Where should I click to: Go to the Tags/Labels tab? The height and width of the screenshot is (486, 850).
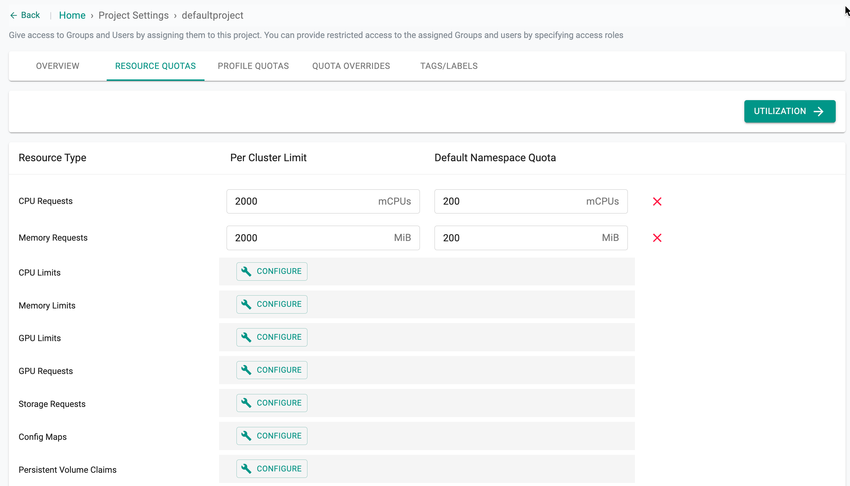(449, 66)
